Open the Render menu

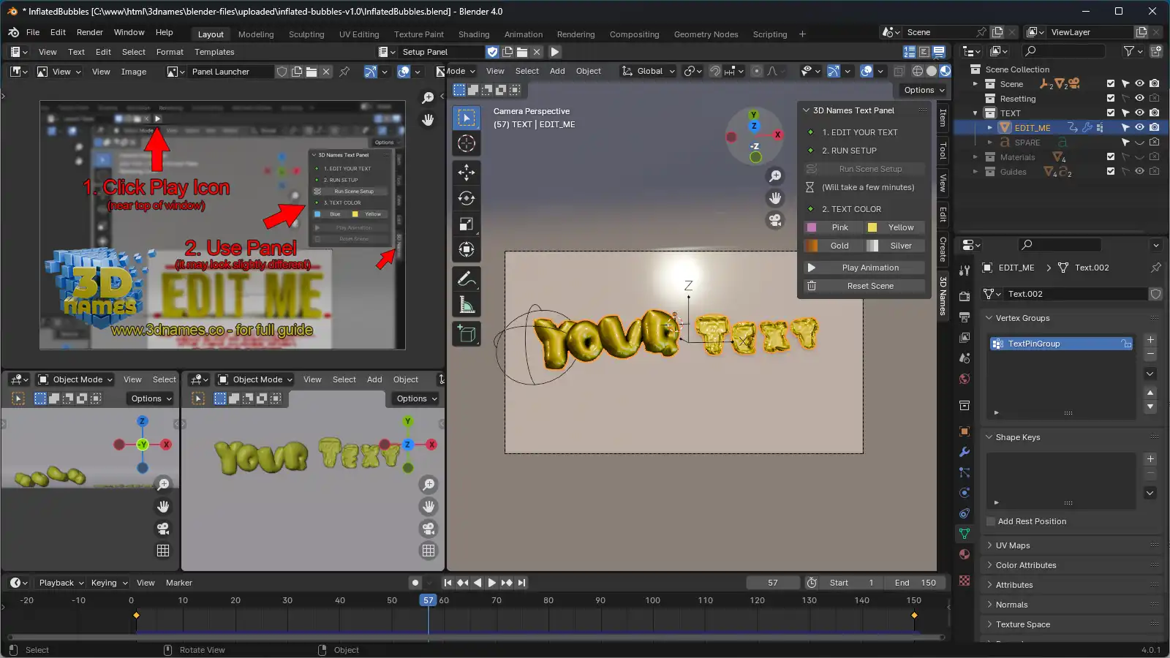click(x=90, y=33)
